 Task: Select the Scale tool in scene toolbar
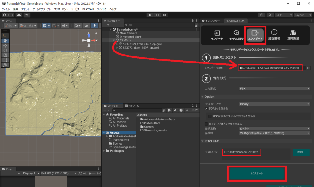[x=5, y=55]
